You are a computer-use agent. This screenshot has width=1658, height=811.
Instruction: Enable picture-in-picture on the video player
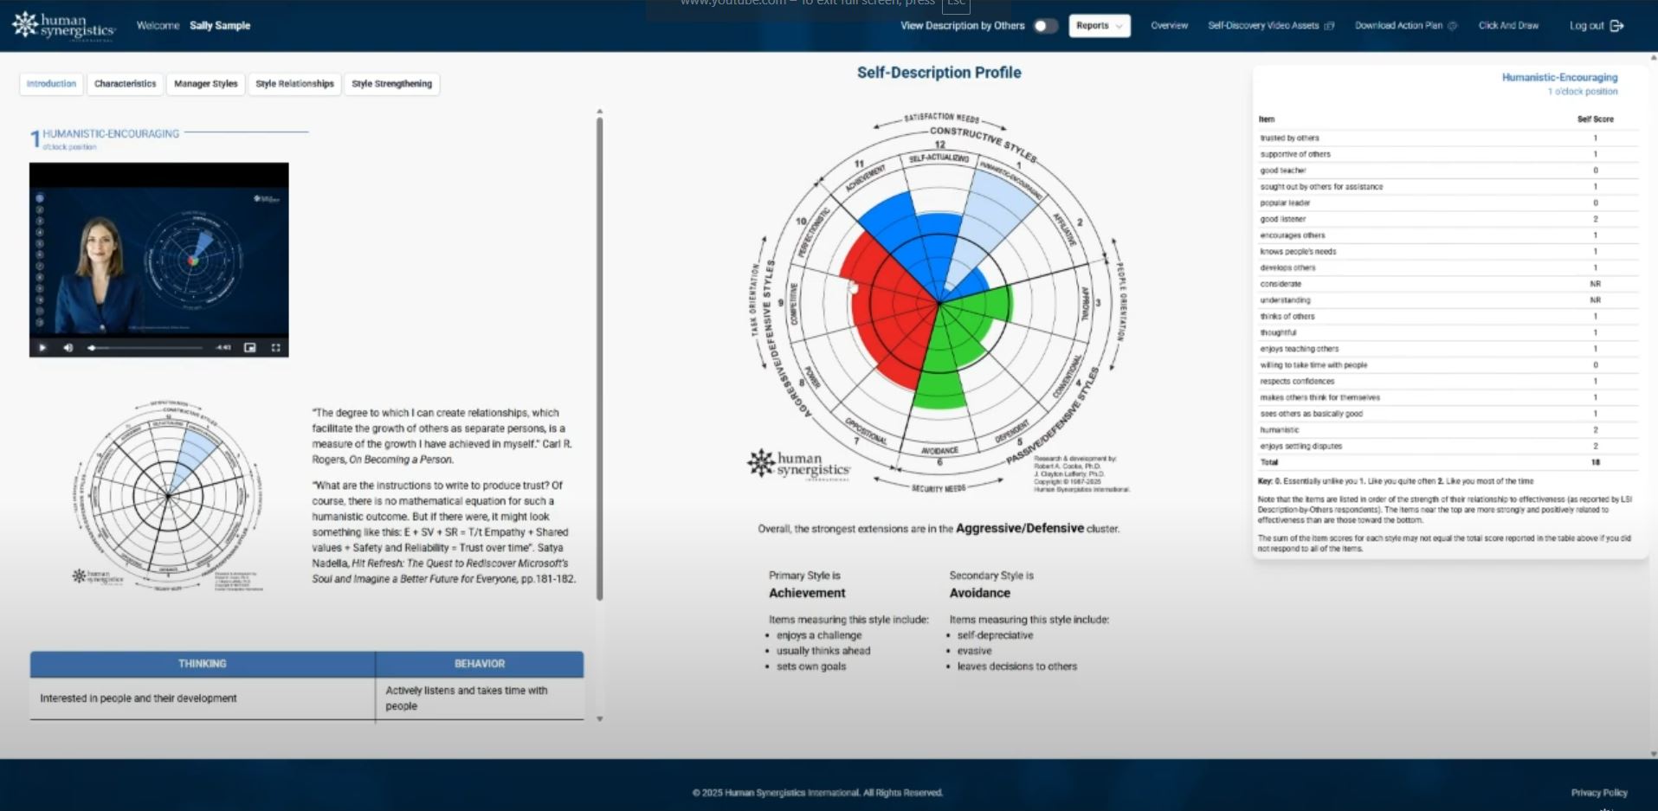pyautogui.click(x=250, y=348)
